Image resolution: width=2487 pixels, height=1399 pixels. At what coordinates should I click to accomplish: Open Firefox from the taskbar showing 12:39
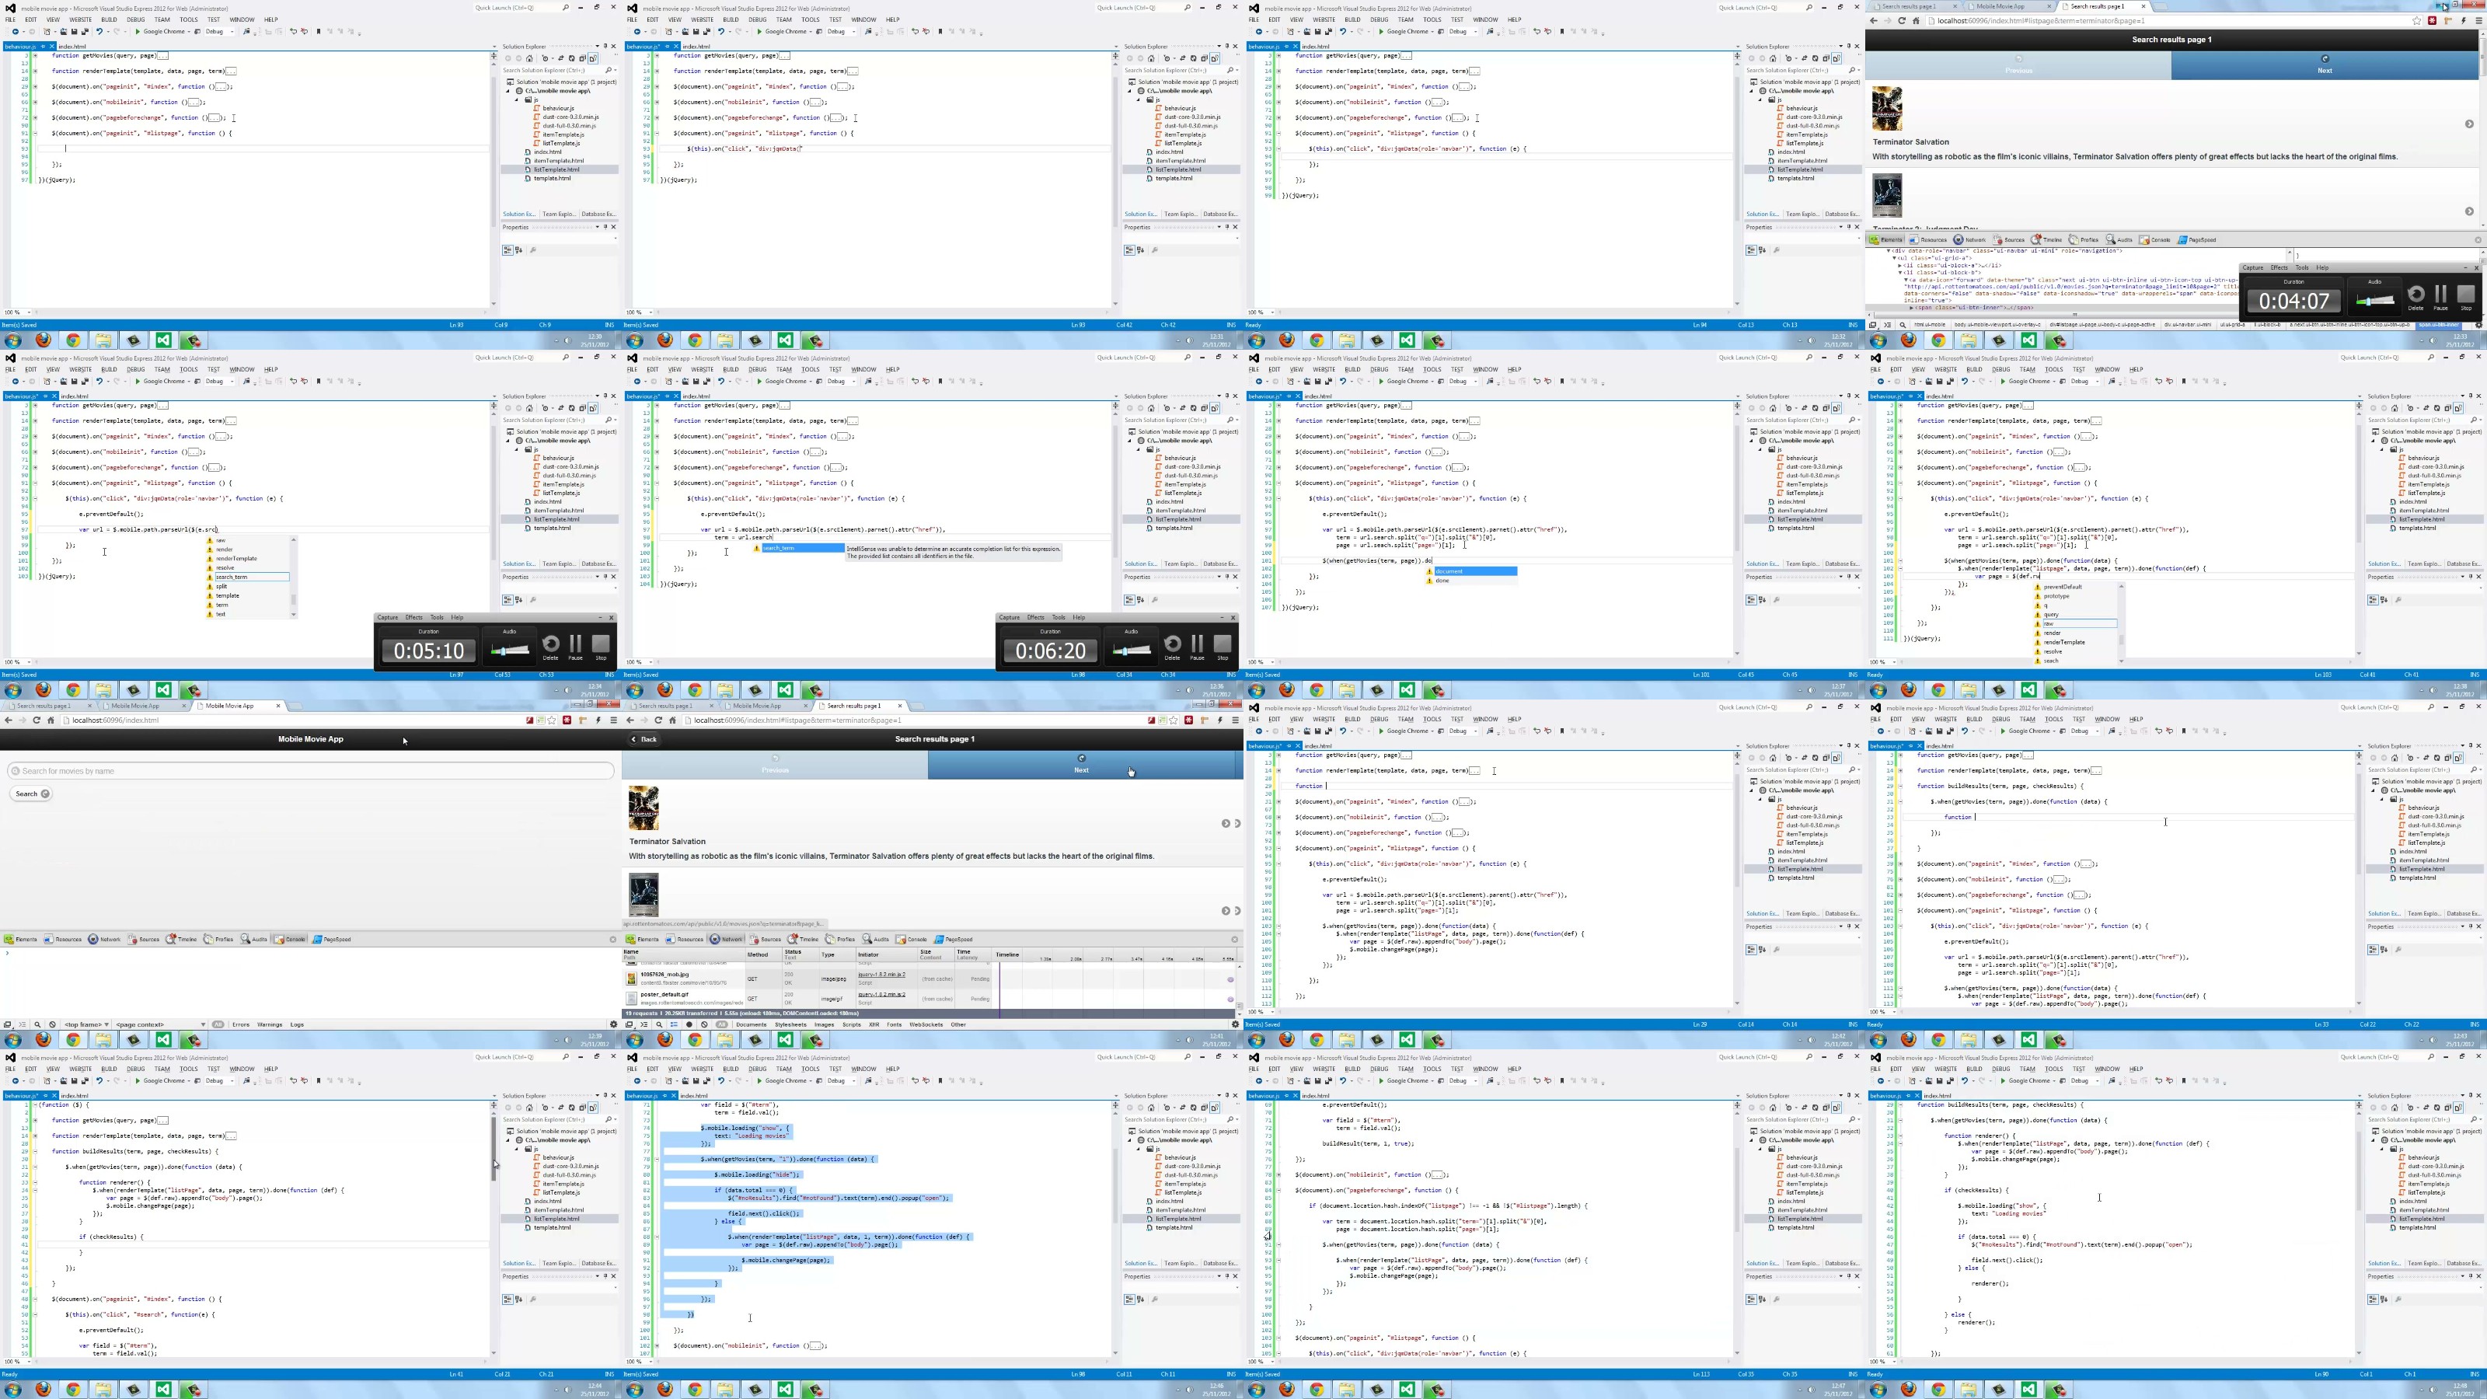pyautogui.click(x=44, y=1040)
